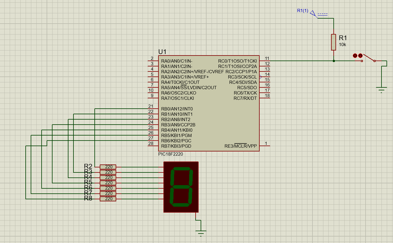Click the RA4/T0CKI/C1OUT pin label
The image size is (393, 243).
tap(180, 82)
